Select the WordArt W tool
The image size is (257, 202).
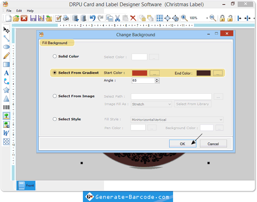click(x=6, y=133)
